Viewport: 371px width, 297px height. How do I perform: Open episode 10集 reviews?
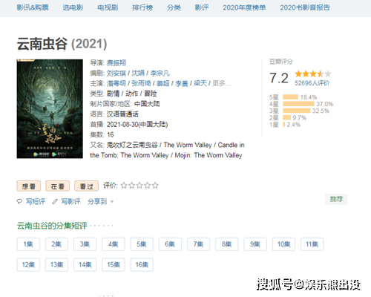click(283, 244)
